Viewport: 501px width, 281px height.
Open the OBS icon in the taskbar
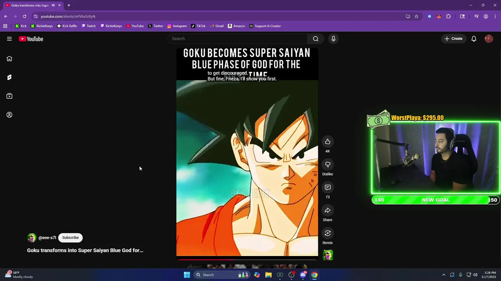(291, 275)
